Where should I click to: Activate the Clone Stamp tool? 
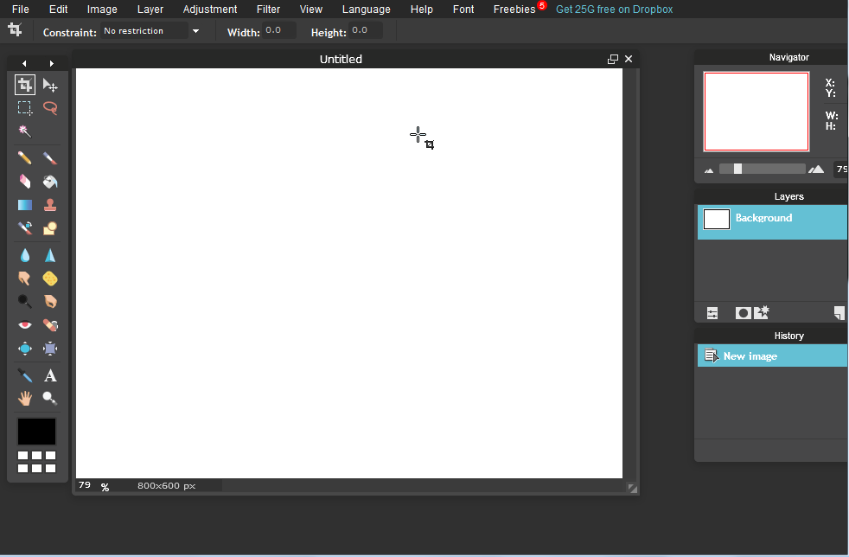[50, 205]
